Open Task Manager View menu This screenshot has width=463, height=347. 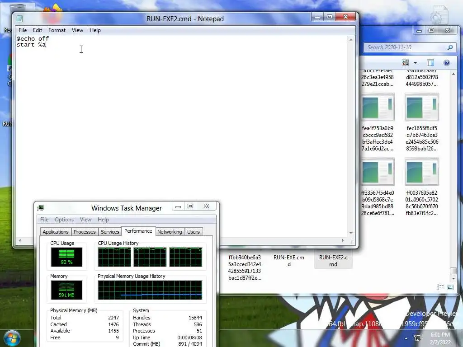coord(85,220)
